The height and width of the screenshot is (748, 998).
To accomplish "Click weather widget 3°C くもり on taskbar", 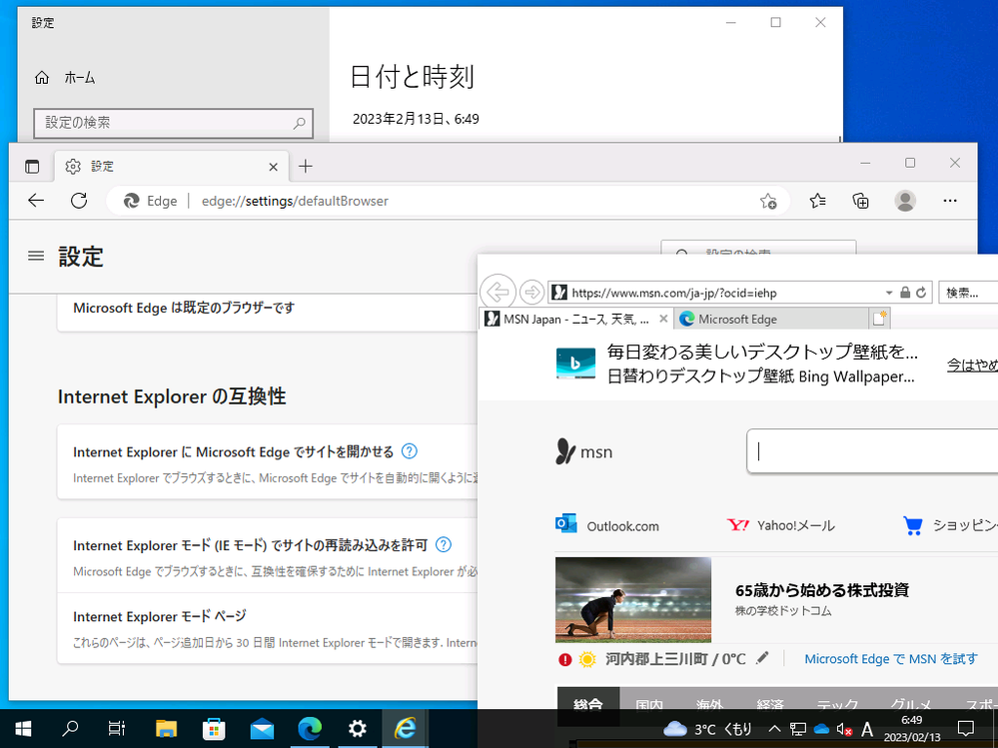I will [x=707, y=729].
